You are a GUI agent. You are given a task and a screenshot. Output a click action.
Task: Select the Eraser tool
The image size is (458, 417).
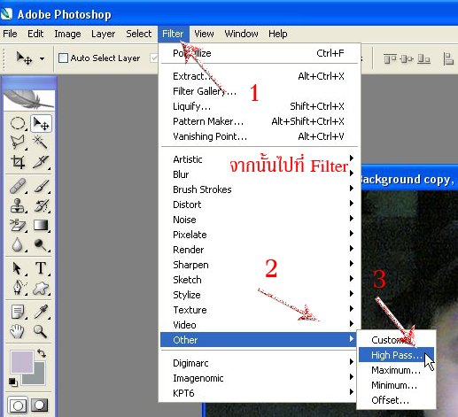[x=18, y=225]
